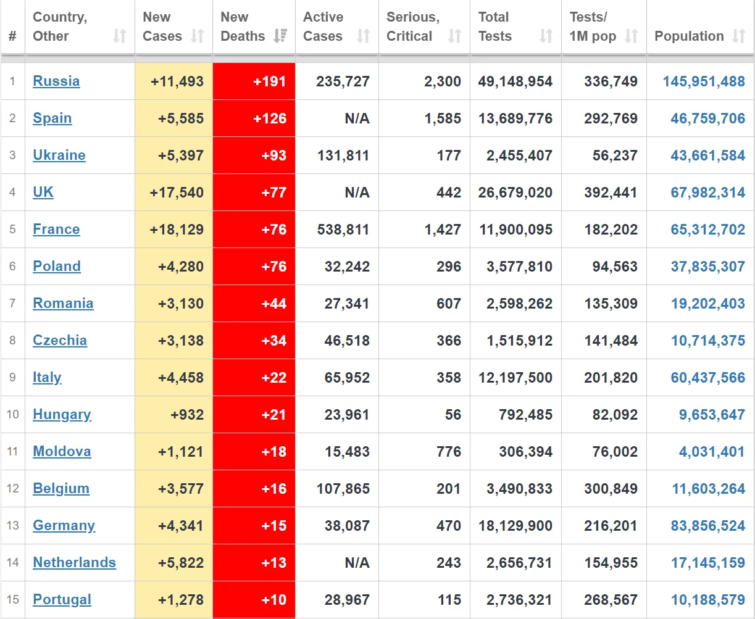755x619 pixels.
Task: Sort by Tests/1M pop arrow icon
Action: tap(632, 36)
